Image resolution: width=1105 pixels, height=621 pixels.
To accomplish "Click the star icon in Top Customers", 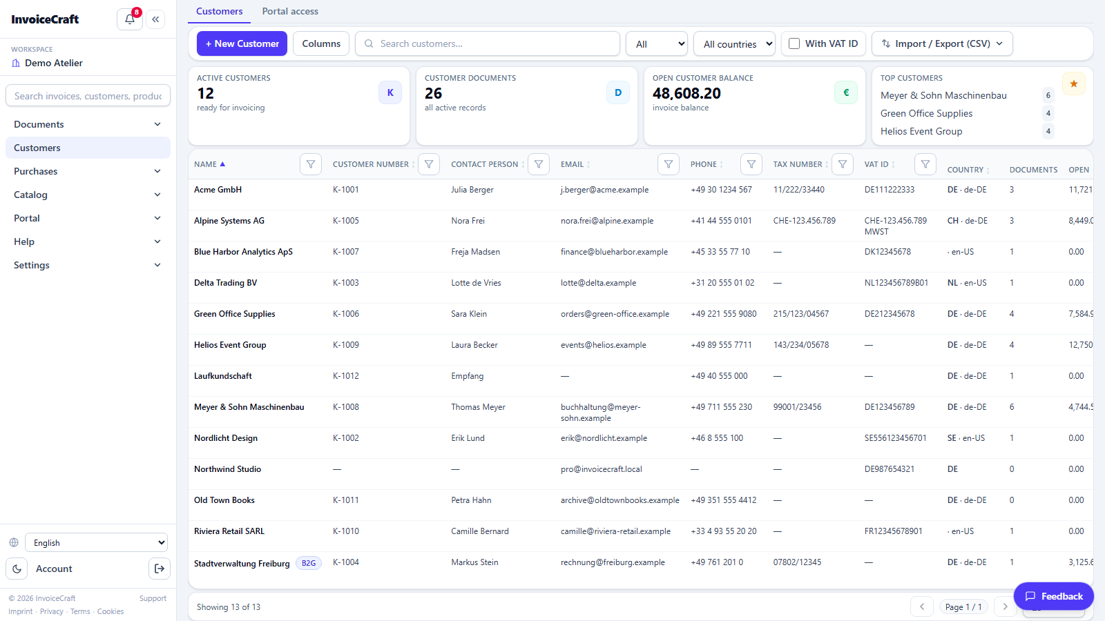I will [x=1074, y=83].
